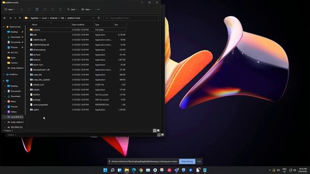Image resolution: width=310 pixels, height=174 pixels.
Task: Open the New item dropdown
Action: [10, 10]
